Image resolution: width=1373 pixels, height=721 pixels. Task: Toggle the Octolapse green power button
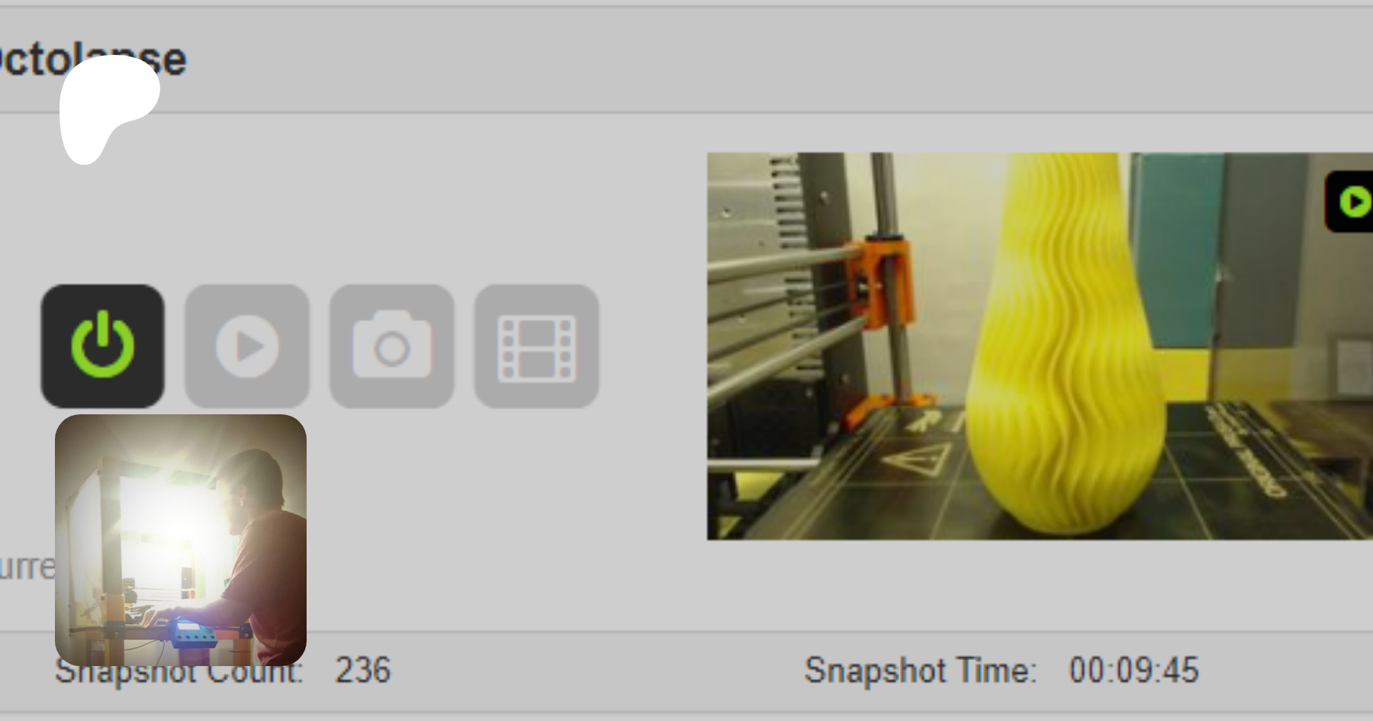(102, 346)
